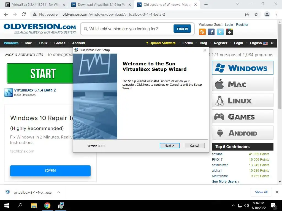Click the installer taskbar icon
The image size is (282, 211).
click(x=61, y=206)
